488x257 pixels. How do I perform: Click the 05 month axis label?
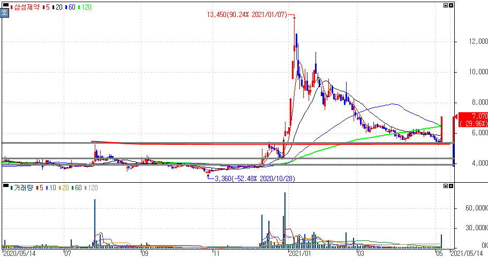click(x=439, y=254)
